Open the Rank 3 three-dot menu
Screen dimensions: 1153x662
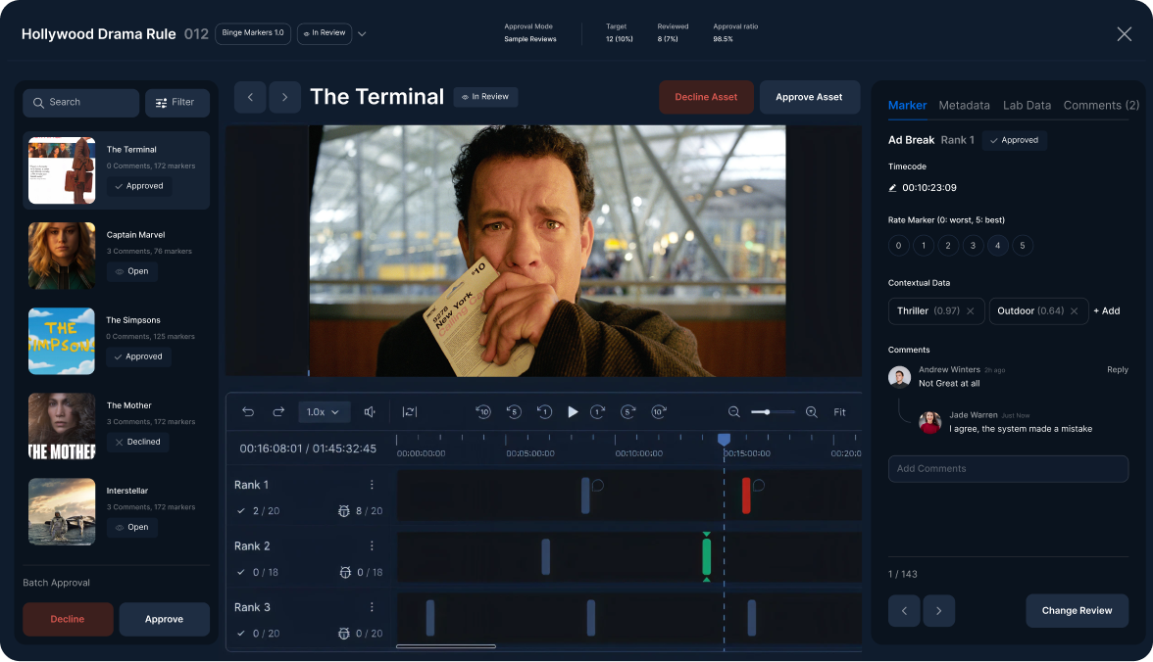click(x=372, y=607)
